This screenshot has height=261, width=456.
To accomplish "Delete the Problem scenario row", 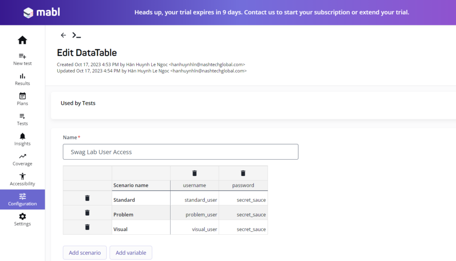I will click(87, 213).
